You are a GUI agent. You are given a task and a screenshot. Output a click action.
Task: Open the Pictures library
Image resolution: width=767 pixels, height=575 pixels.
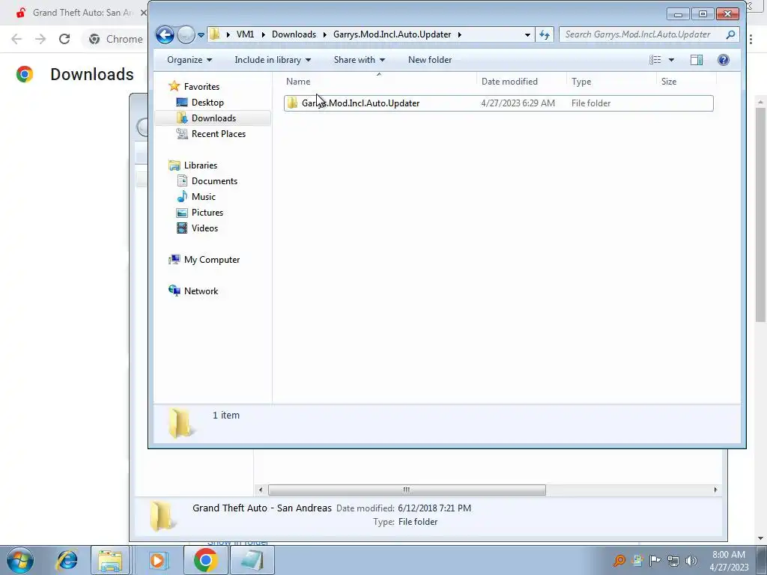tap(207, 212)
